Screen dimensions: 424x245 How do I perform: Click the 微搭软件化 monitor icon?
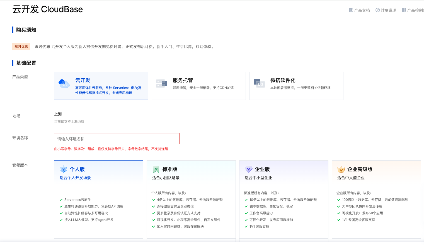pyautogui.click(x=259, y=83)
